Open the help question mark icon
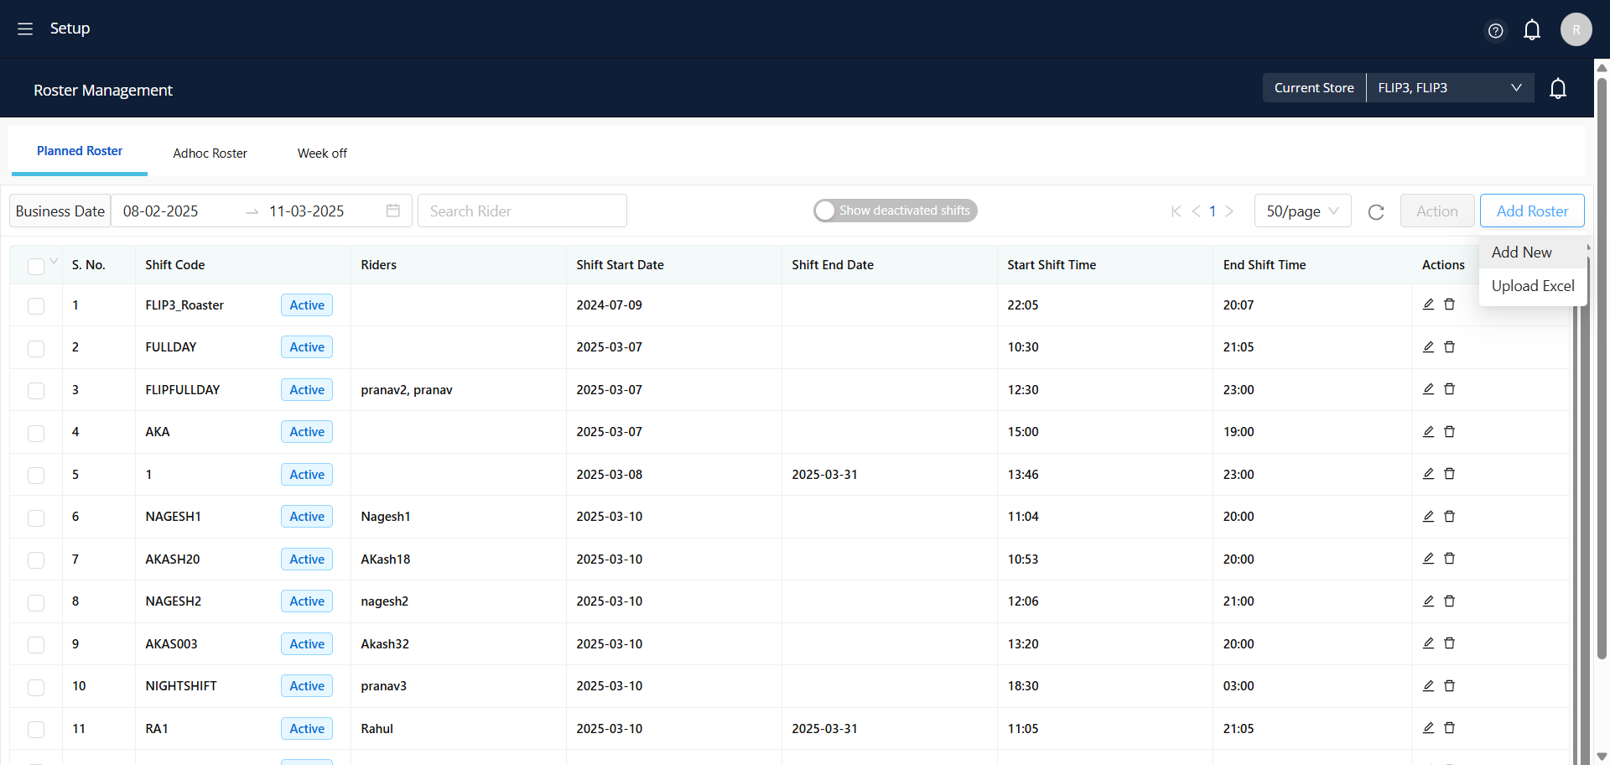This screenshot has width=1610, height=765. coord(1495,31)
